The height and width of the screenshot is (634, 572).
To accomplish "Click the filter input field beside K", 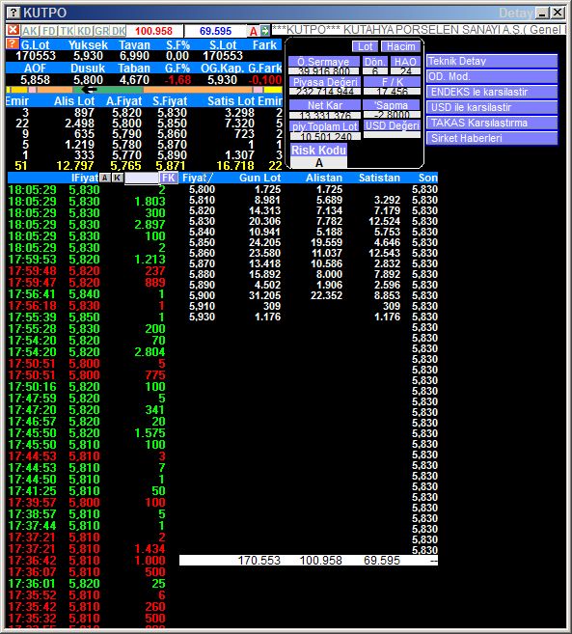I will [141, 178].
